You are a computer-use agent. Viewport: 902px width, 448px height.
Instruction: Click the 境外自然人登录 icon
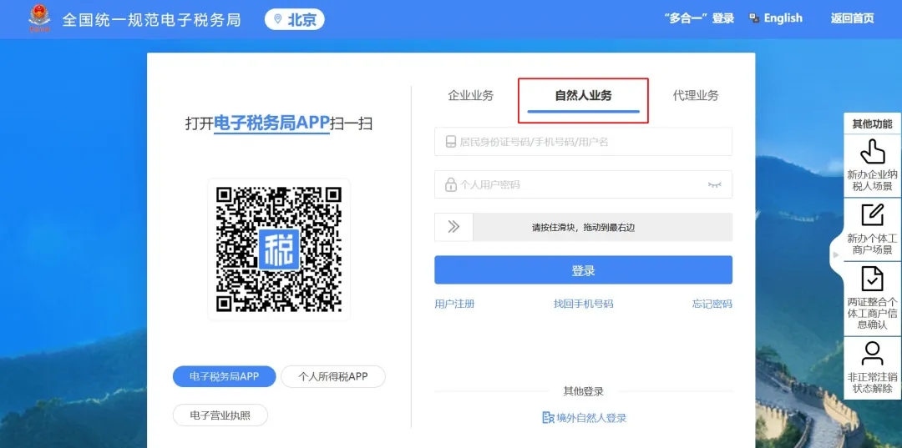click(548, 418)
